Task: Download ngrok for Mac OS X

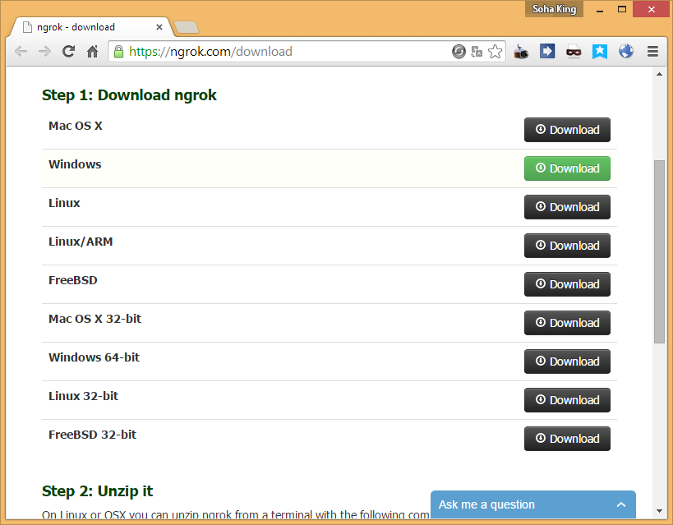Action: [567, 130]
